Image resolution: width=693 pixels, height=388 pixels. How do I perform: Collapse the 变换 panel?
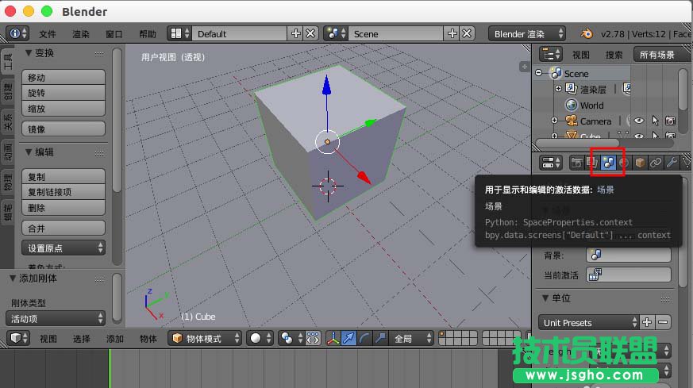(x=29, y=53)
